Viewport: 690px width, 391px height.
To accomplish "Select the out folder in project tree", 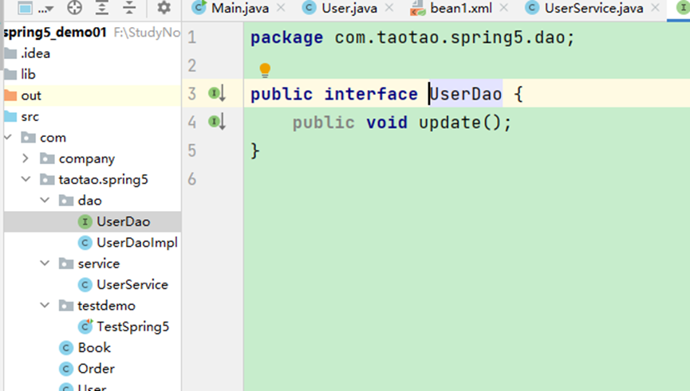I will pos(31,96).
